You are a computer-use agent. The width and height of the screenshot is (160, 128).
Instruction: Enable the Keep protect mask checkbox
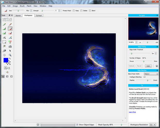[74, 11]
